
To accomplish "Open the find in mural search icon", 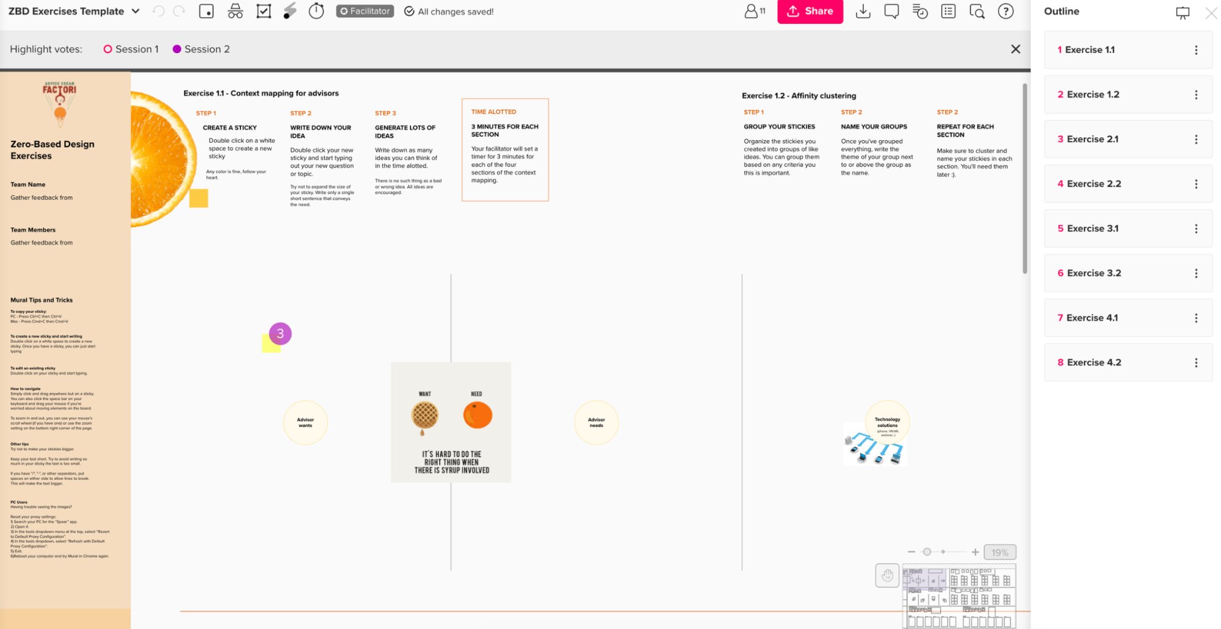I will [977, 11].
